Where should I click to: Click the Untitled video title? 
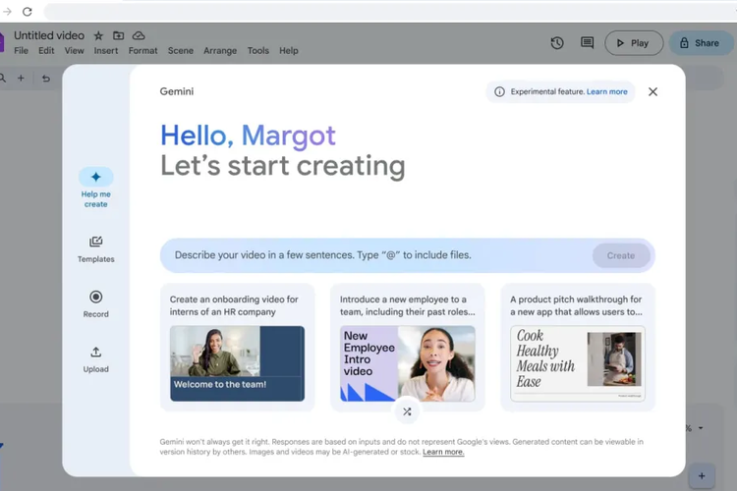tap(49, 35)
